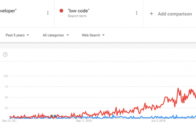Click the Sep 11, 2016 axis label
This screenshot has height=130, width=196.
tap(84, 121)
